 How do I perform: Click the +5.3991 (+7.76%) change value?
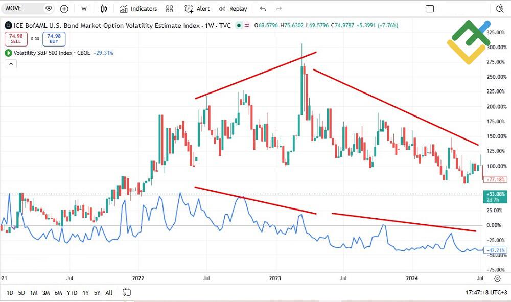[377, 25]
